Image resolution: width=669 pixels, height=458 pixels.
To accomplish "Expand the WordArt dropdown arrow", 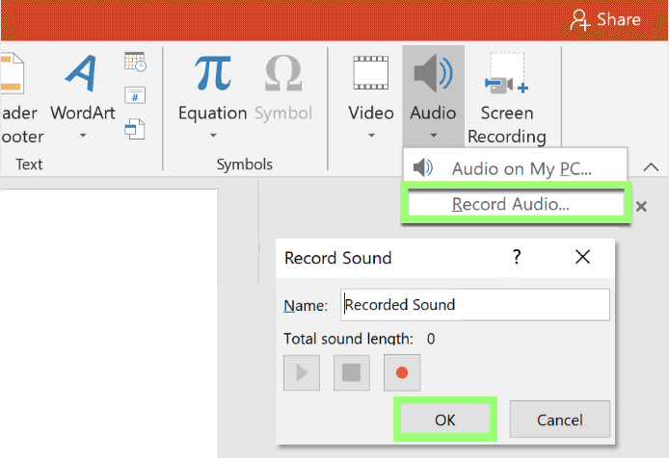I will point(83,136).
